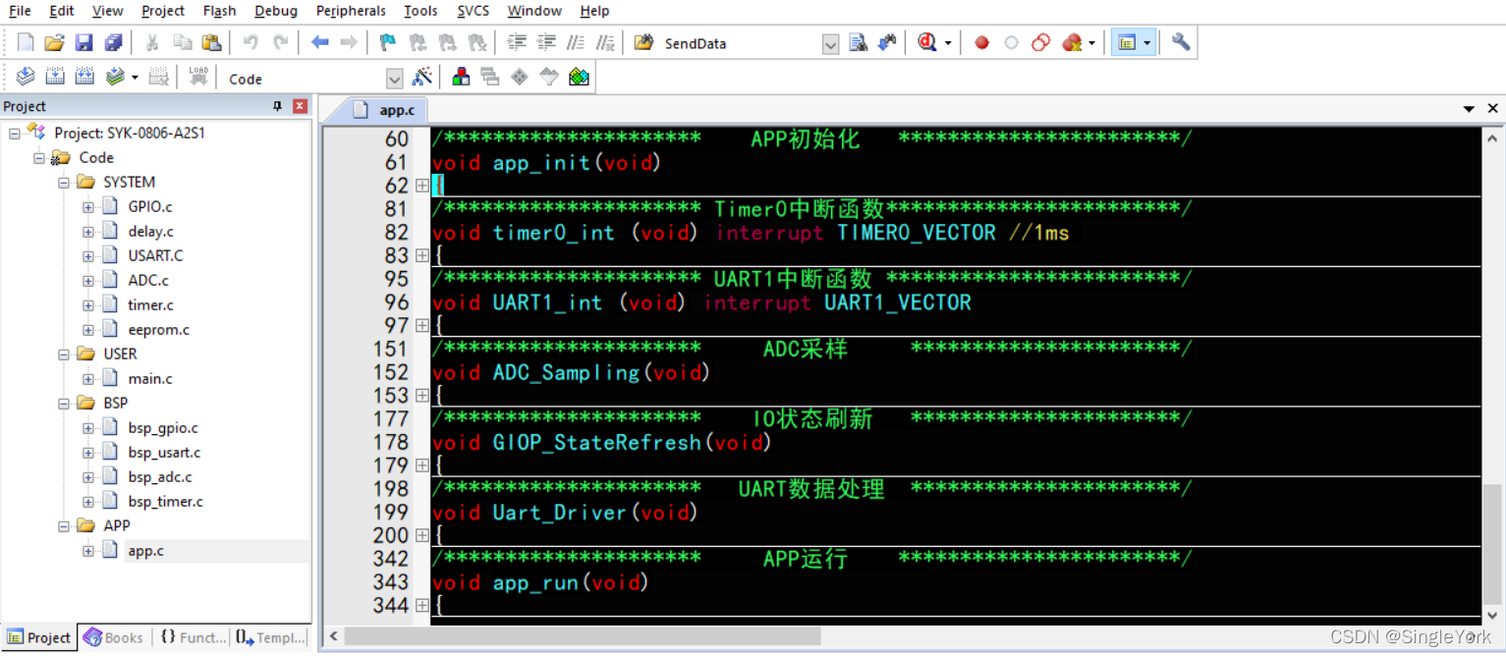Switch to the Templates tab
Viewport: 1506px width, 656px height.
[270, 637]
